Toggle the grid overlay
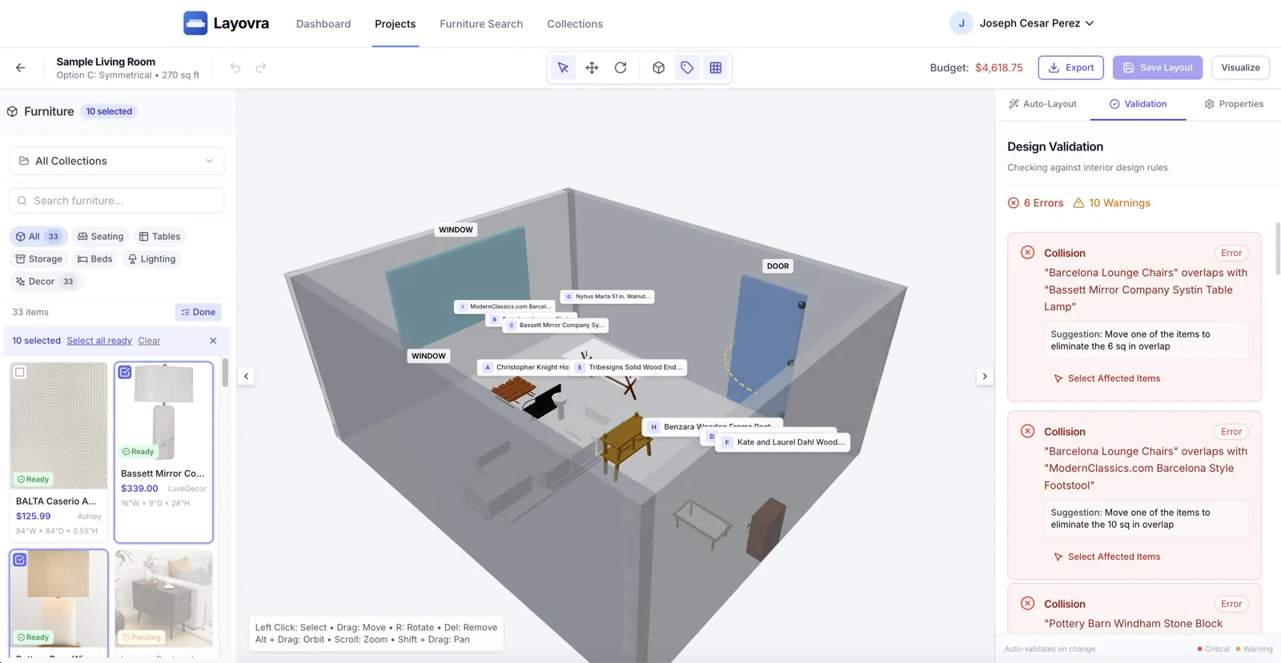The width and height of the screenshot is (1281, 663). pos(716,68)
